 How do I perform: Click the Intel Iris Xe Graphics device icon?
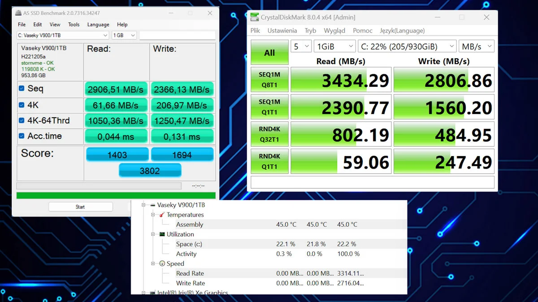[153, 293]
